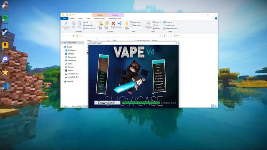Select Quick access in navigation pane
The height and width of the screenshot is (150, 267).
[x=71, y=42]
